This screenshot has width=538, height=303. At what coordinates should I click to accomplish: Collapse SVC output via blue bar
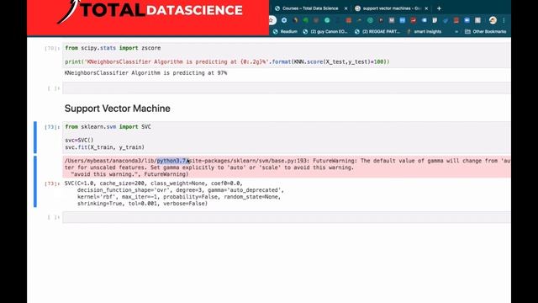(35, 182)
